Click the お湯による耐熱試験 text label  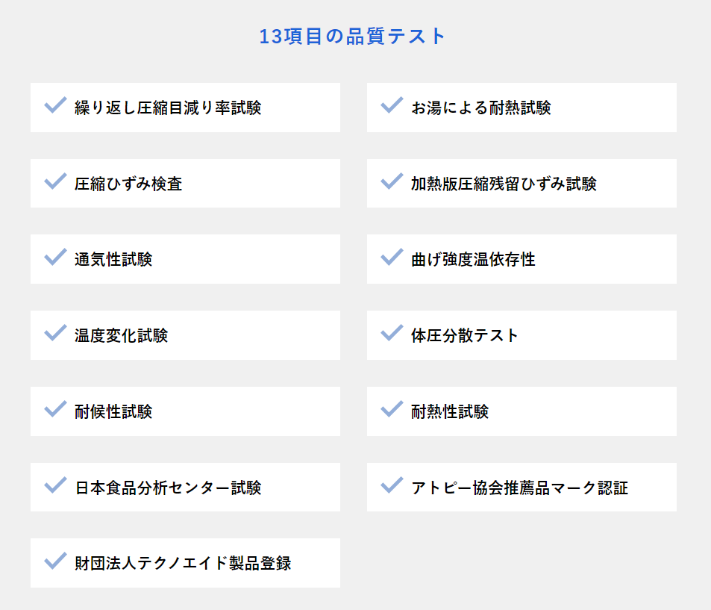pos(481,108)
